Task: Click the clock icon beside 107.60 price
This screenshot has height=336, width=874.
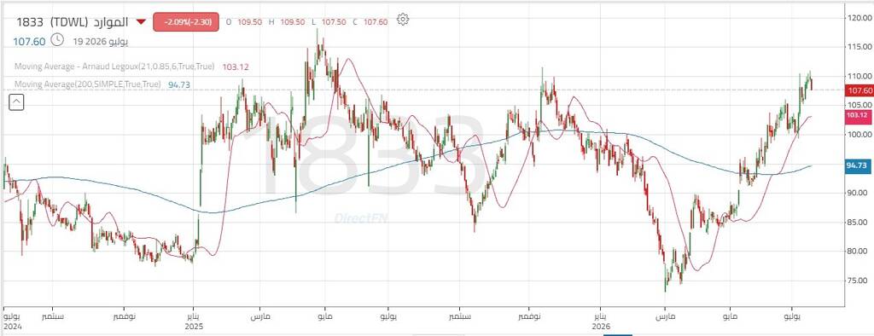Action: pyautogui.click(x=57, y=39)
